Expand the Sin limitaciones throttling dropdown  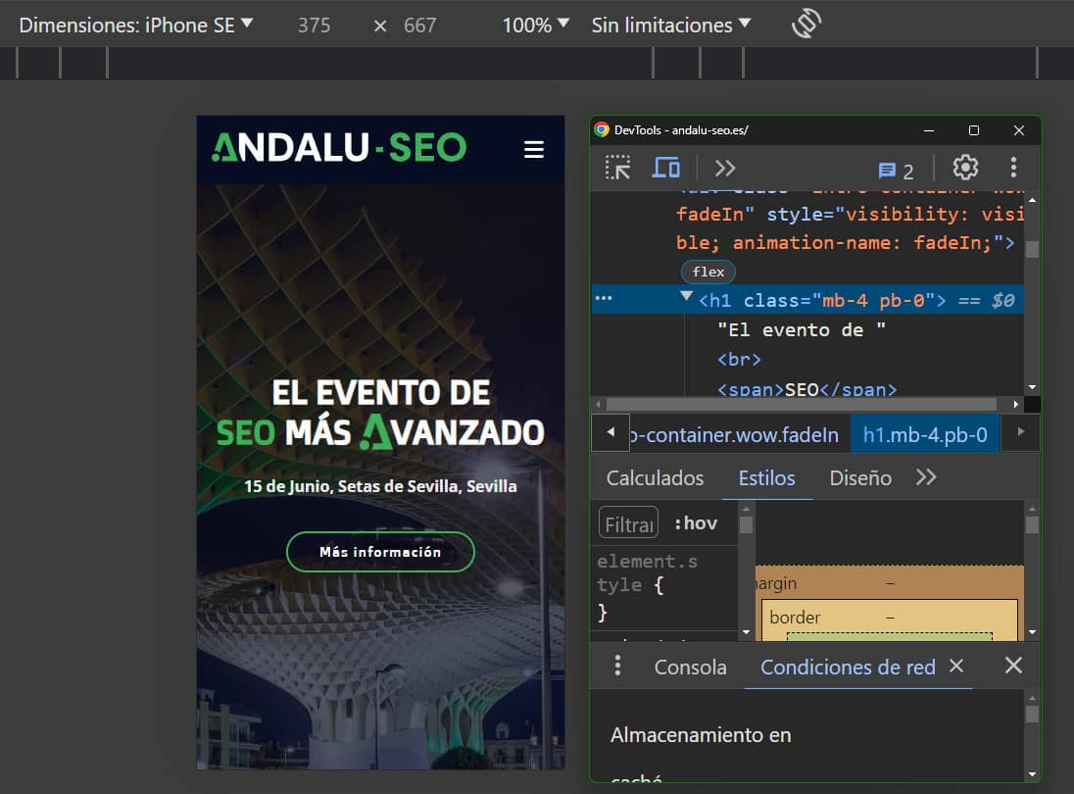pyautogui.click(x=671, y=25)
